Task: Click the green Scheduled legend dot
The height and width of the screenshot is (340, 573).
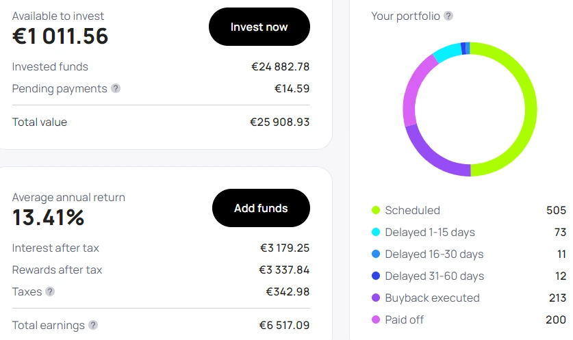Action: click(375, 210)
